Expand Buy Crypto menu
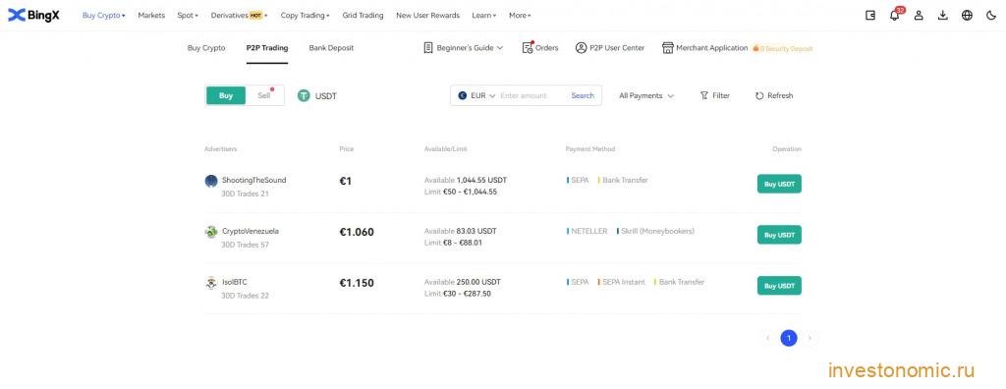1006x389 pixels. tap(103, 16)
